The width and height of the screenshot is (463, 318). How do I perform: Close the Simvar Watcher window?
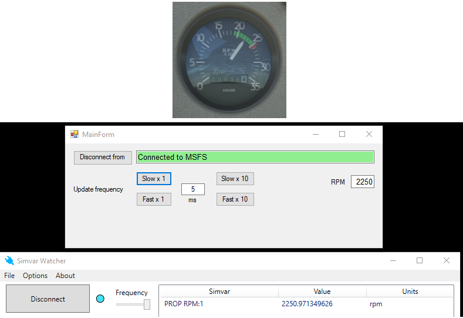point(447,261)
